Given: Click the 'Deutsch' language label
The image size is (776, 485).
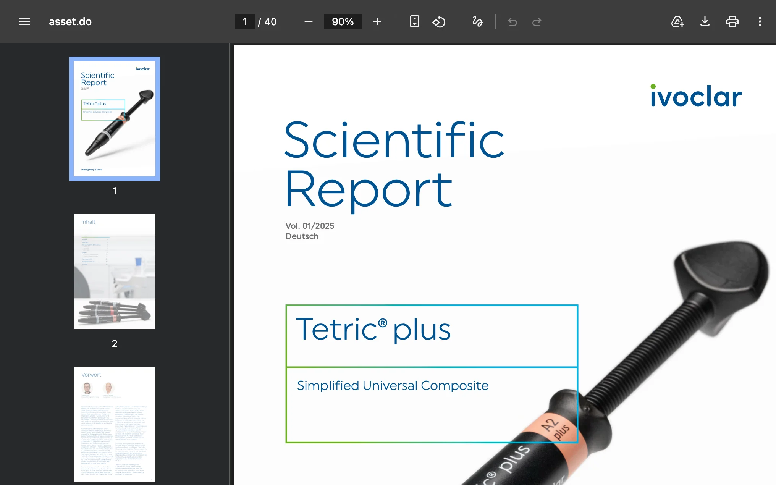Looking at the screenshot, I should (x=302, y=236).
